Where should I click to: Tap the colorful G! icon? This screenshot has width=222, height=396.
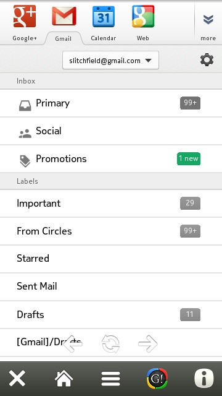pyautogui.click(x=157, y=378)
